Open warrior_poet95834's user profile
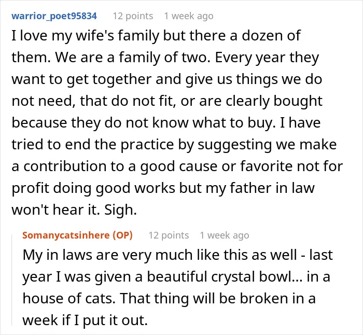This screenshot has width=363, height=335. (x=54, y=16)
